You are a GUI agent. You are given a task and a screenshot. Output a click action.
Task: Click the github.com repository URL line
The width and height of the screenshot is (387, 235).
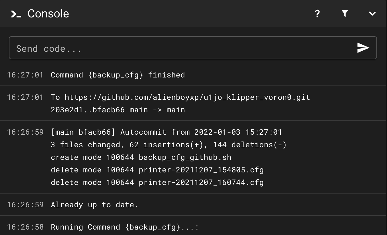click(x=180, y=97)
